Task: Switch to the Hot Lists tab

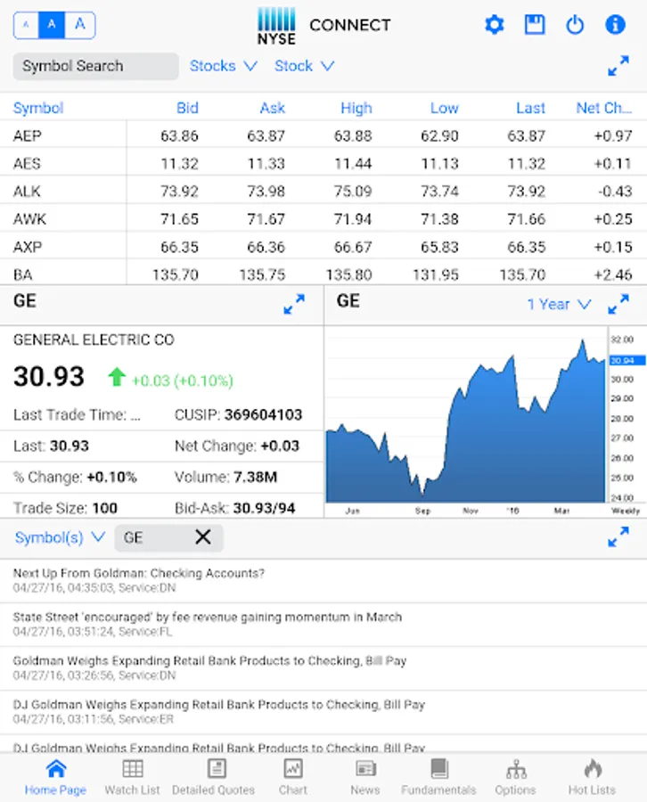Action: click(x=593, y=777)
